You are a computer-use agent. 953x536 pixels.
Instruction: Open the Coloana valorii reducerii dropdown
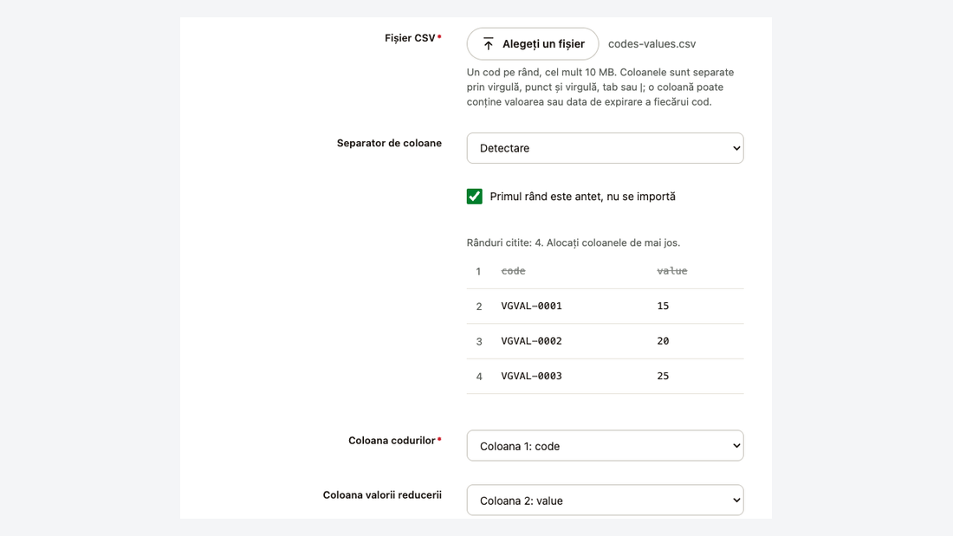coord(605,500)
